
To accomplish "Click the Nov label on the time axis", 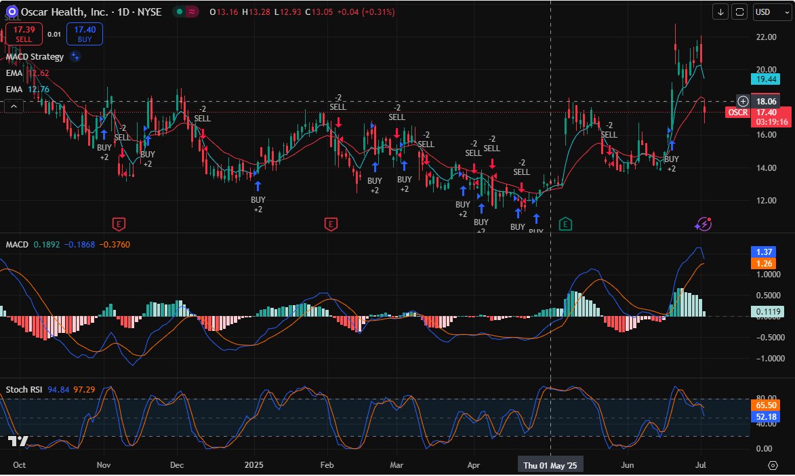I will tap(104, 465).
